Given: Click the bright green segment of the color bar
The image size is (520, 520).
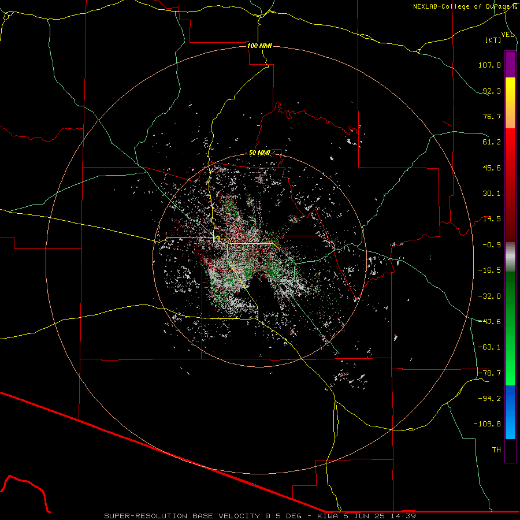Looking at the screenshot, I should click(510, 328).
